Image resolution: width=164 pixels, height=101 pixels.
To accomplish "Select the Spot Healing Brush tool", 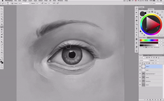I will [x=2, y=24].
